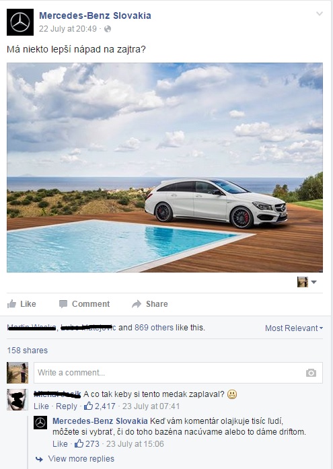
Task: Click the small Mercedes logo beside the reply
Action: click(x=40, y=423)
